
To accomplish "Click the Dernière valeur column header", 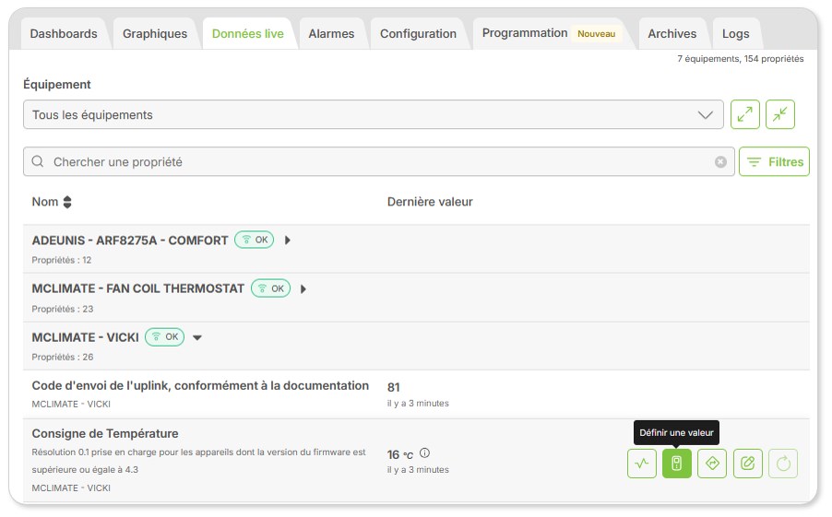I will coord(430,202).
